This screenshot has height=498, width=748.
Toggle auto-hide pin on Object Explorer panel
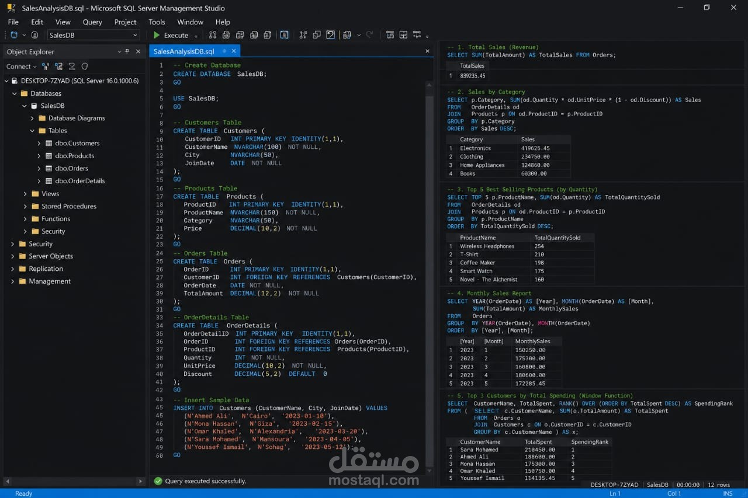click(x=127, y=51)
